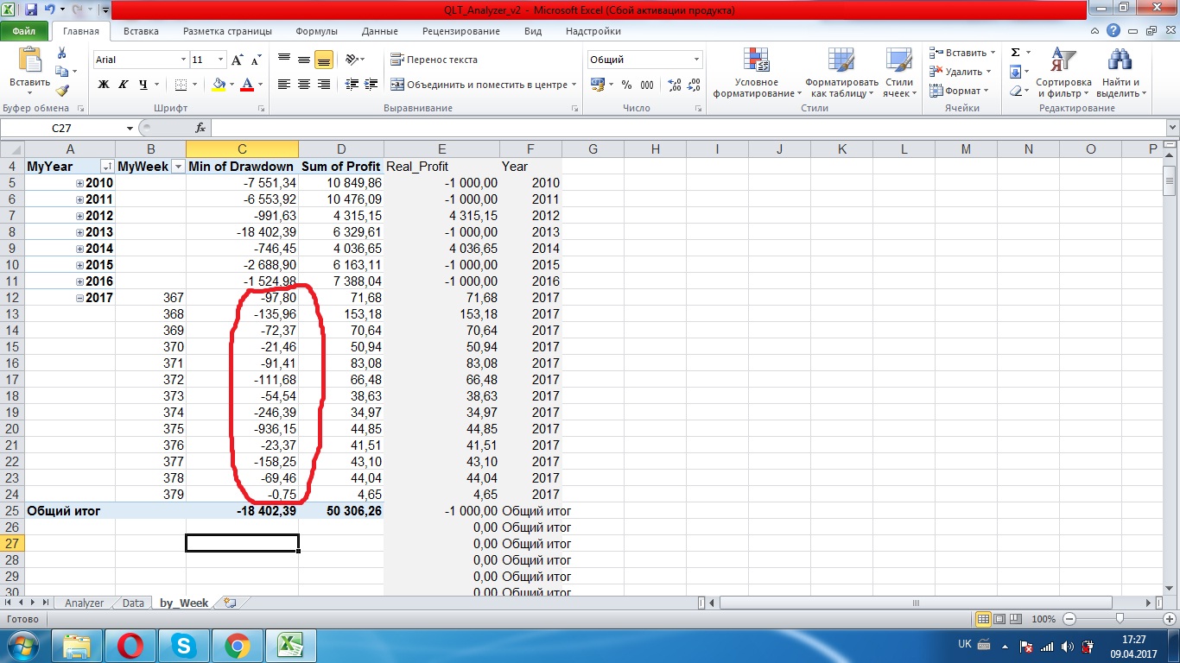Toggle bottom vertical alignment
The width and height of the screenshot is (1180, 663).
324,60
